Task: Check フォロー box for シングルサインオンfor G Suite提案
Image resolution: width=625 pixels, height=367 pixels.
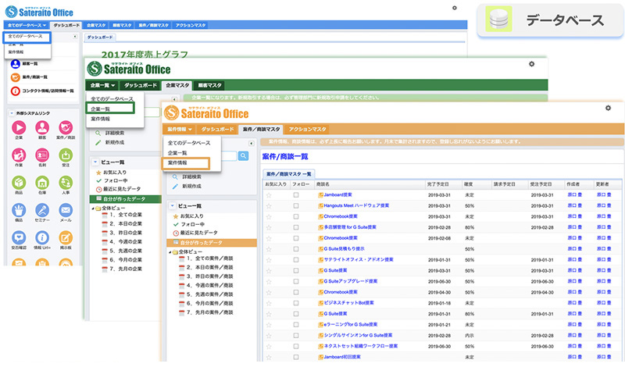Action: [x=296, y=335]
